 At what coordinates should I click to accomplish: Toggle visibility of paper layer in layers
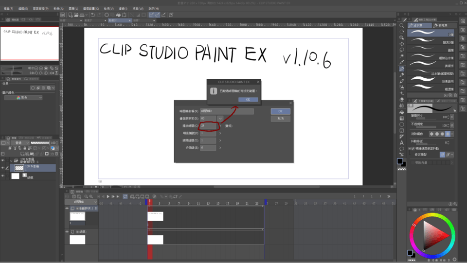click(3, 176)
